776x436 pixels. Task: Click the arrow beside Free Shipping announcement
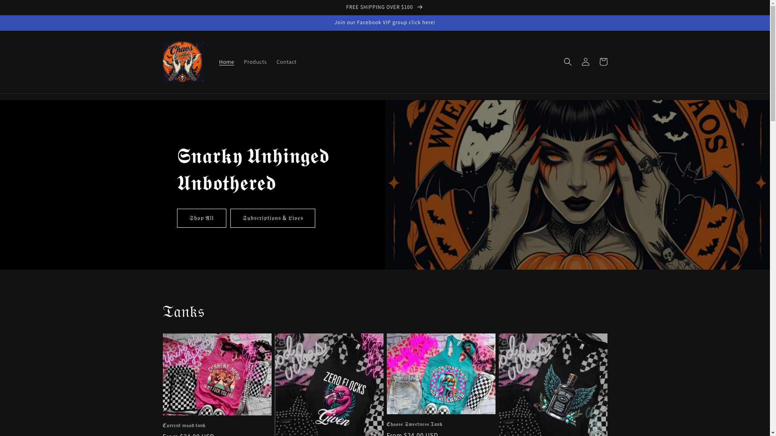pos(420,7)
